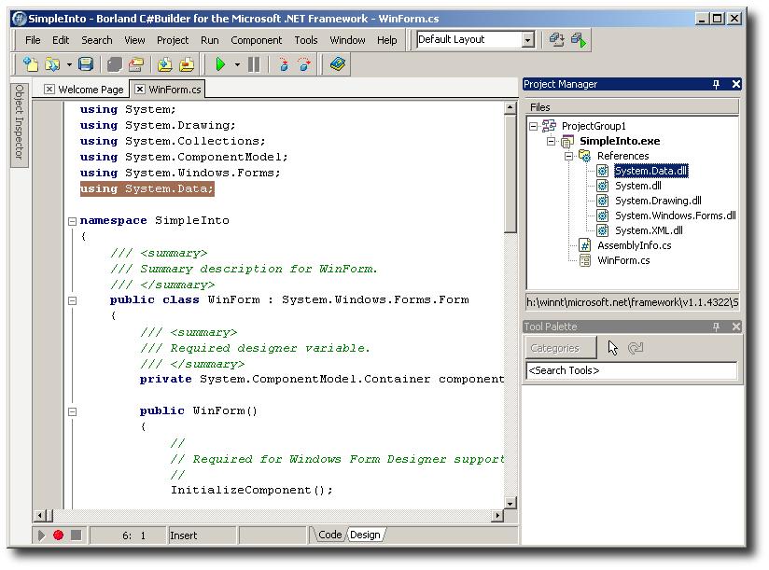The width and height of the screenshot is (769, 570).
Task: Click the Trace Into debug icon
Action: tap(283, 64)
